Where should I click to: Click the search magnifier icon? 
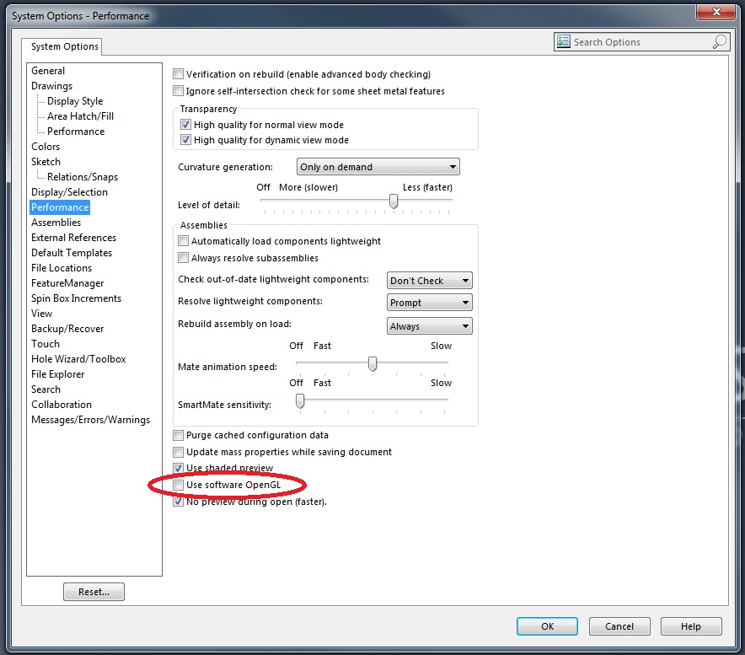point(720,42)
